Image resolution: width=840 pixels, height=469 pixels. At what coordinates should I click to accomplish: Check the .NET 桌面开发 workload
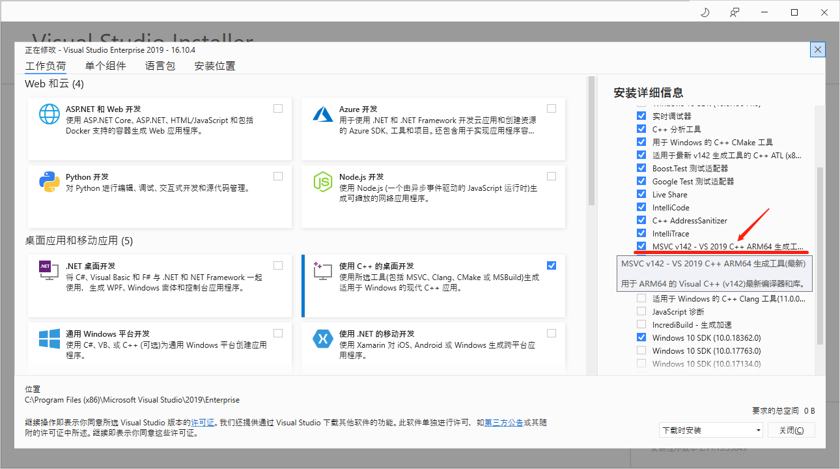coord(278,265)
